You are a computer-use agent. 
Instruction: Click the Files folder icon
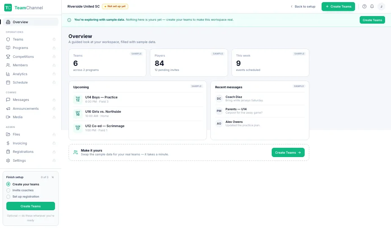coord(8,134)
